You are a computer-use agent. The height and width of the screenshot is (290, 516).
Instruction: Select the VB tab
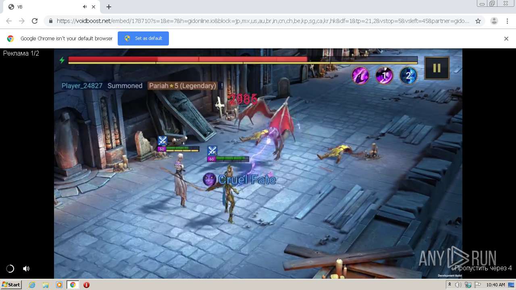click(x=50, y=7)
